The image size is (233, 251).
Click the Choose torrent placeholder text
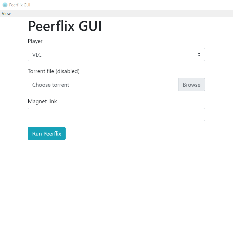[x=51, y=85]
